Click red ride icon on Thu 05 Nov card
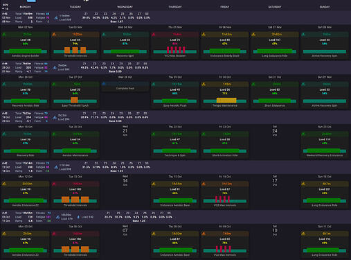This screenshot has width=351, height=260. pyautogui.click(x=154, y=35)
